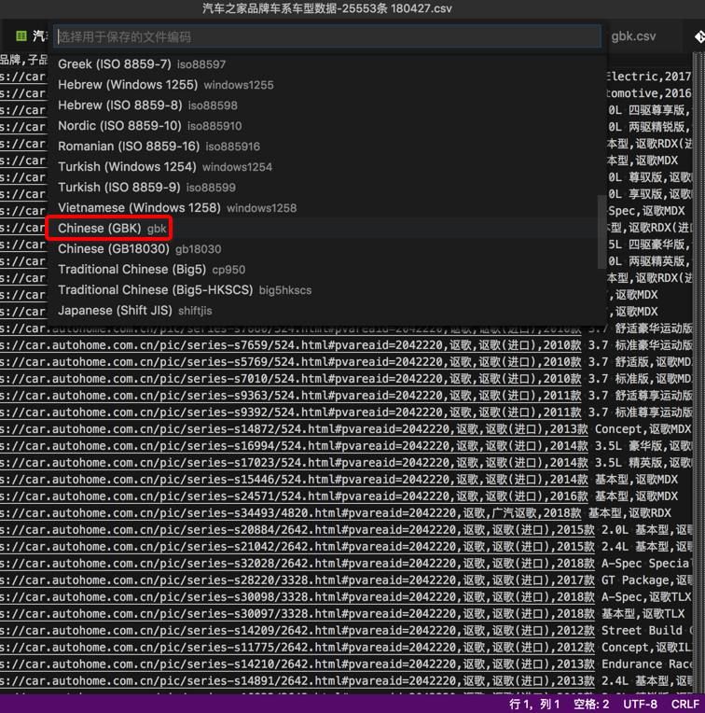Click the diamond icon at the tab bar's right end
Viewport: 705px width, 713px height.
(699, 36)
